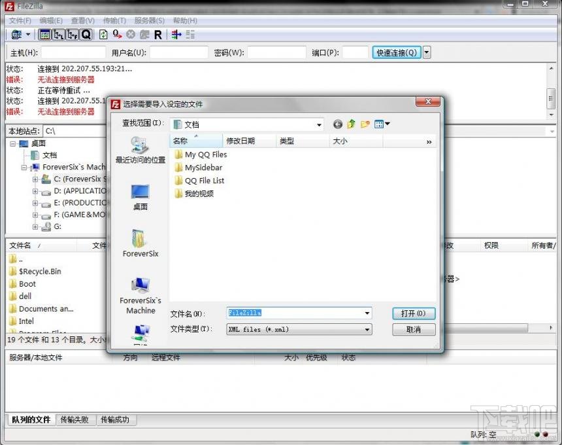The image size is (562, 445).
Task: Expand the D: (APPLICATION) drive node
Action: pos(35,191)
